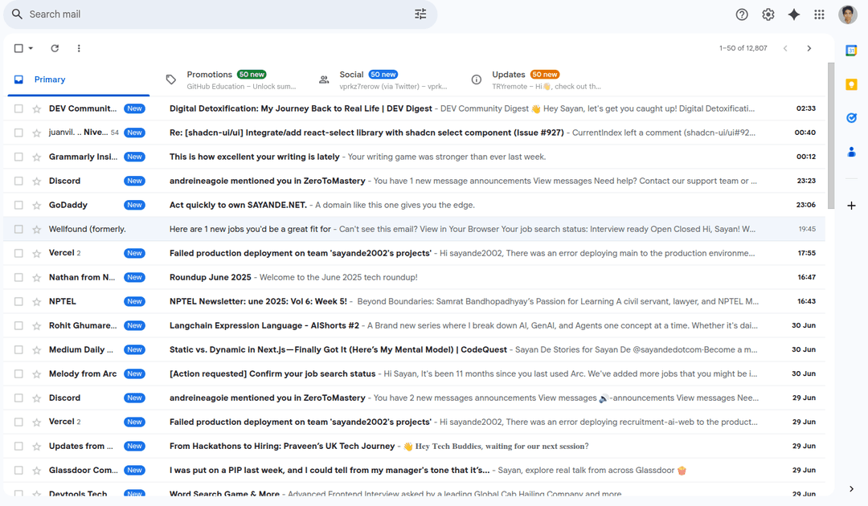The width and height of the screenshot is (868, 506).
Task: Open the Help menu
Action: click(740, 14)
